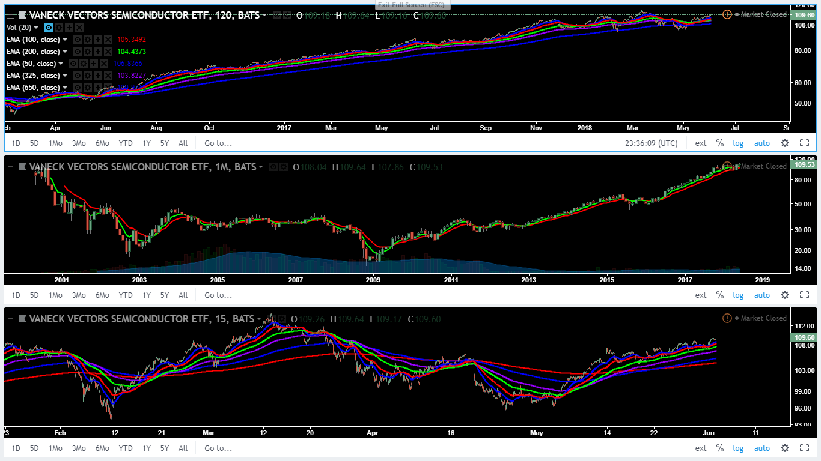Maximize the 15-minute chart pane
The height and width of the screenshot is (461, 821).
click(x=805, y=448)
